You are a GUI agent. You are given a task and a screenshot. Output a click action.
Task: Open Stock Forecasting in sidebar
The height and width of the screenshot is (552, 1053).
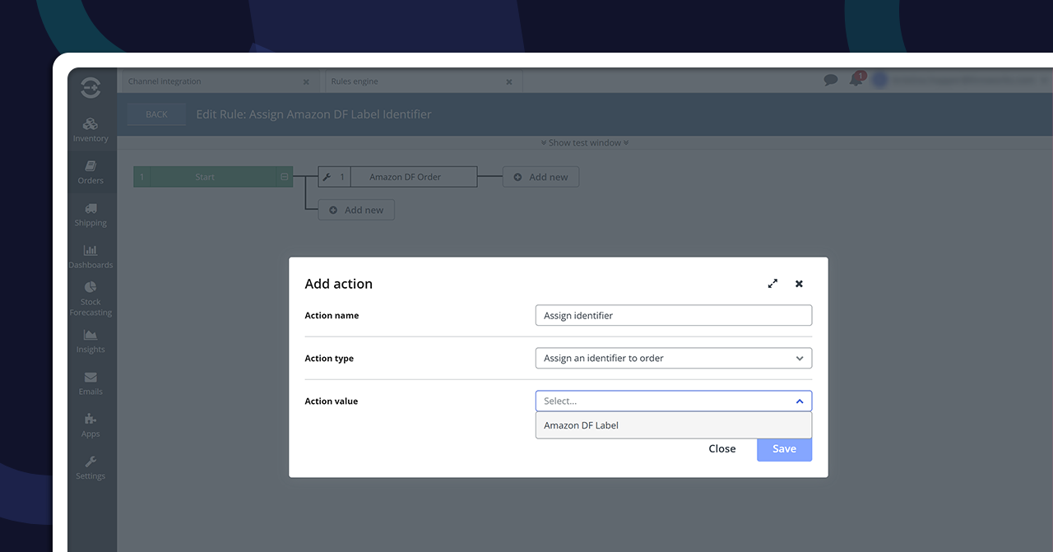tap(90, 298)
